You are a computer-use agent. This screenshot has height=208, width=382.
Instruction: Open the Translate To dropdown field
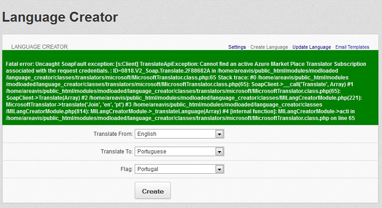click(179, 152)
